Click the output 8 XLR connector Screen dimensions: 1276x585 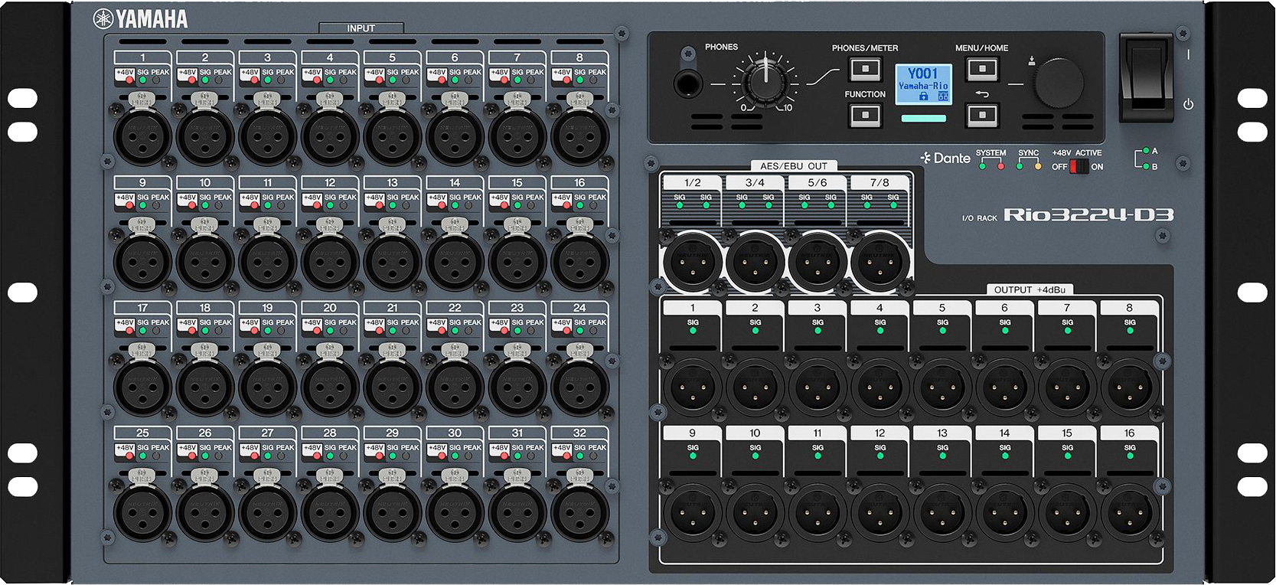click(x=1130, y=387)
